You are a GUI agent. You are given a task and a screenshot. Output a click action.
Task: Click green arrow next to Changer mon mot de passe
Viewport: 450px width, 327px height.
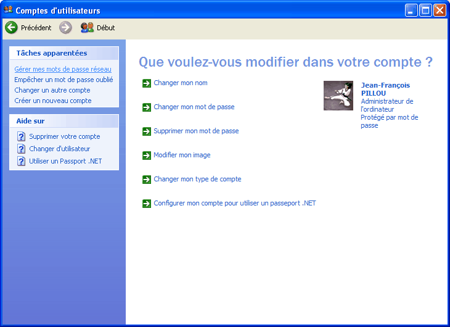click(x=147, y=107)
